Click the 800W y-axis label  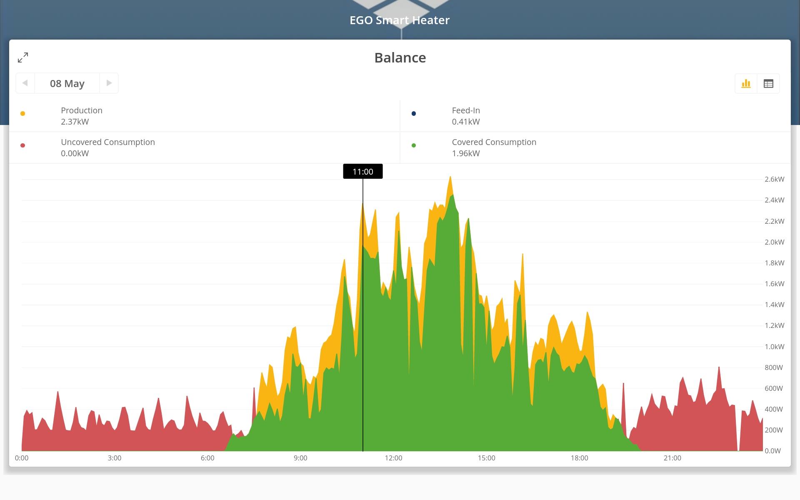pos(773,367)
